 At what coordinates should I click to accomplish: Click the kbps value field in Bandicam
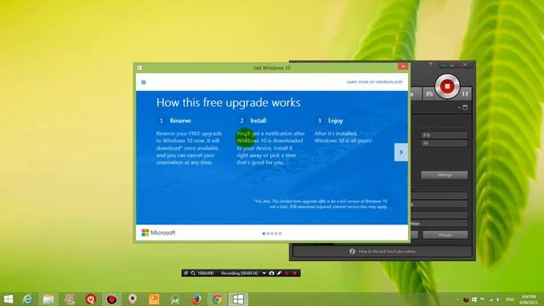[439, 224]
